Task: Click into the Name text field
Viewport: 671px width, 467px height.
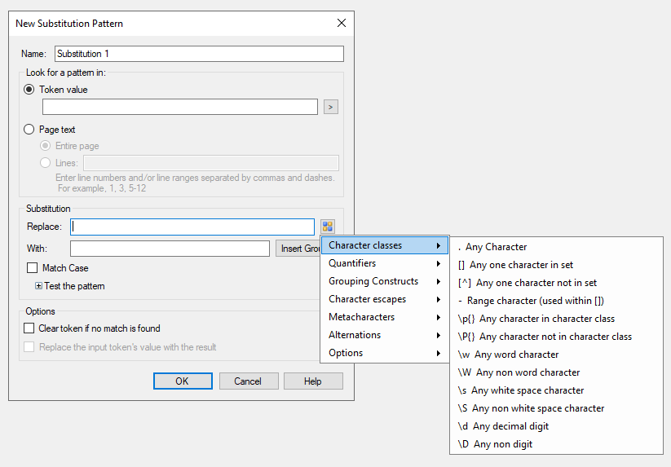Action: [x=199, y=54]
